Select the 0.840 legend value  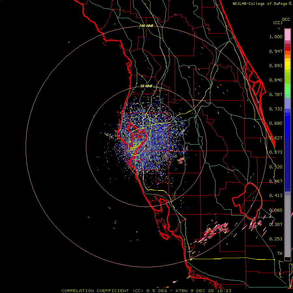pos(276,80)
